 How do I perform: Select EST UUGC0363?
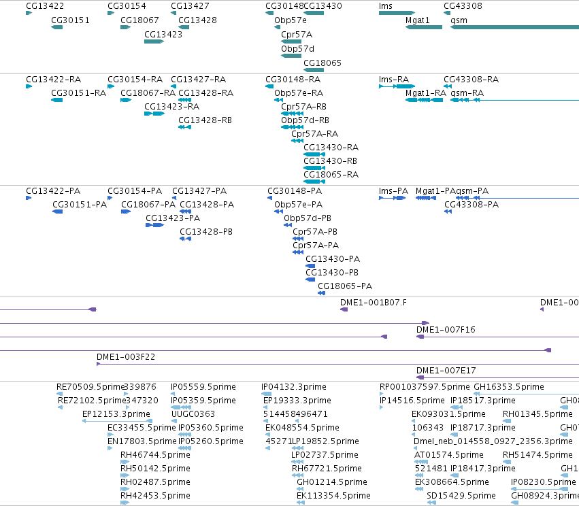click(x=174, y=421)
